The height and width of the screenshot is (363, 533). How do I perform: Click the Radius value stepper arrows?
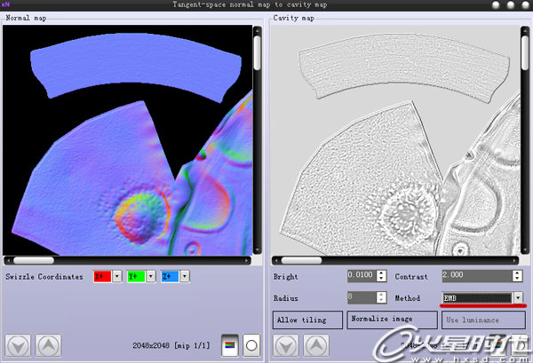tap(381, 297)
